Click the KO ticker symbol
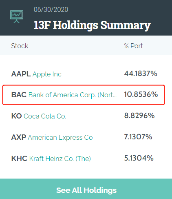Viewport: 172px width, 199px height. pyautogui.click(x=17, y=116)
